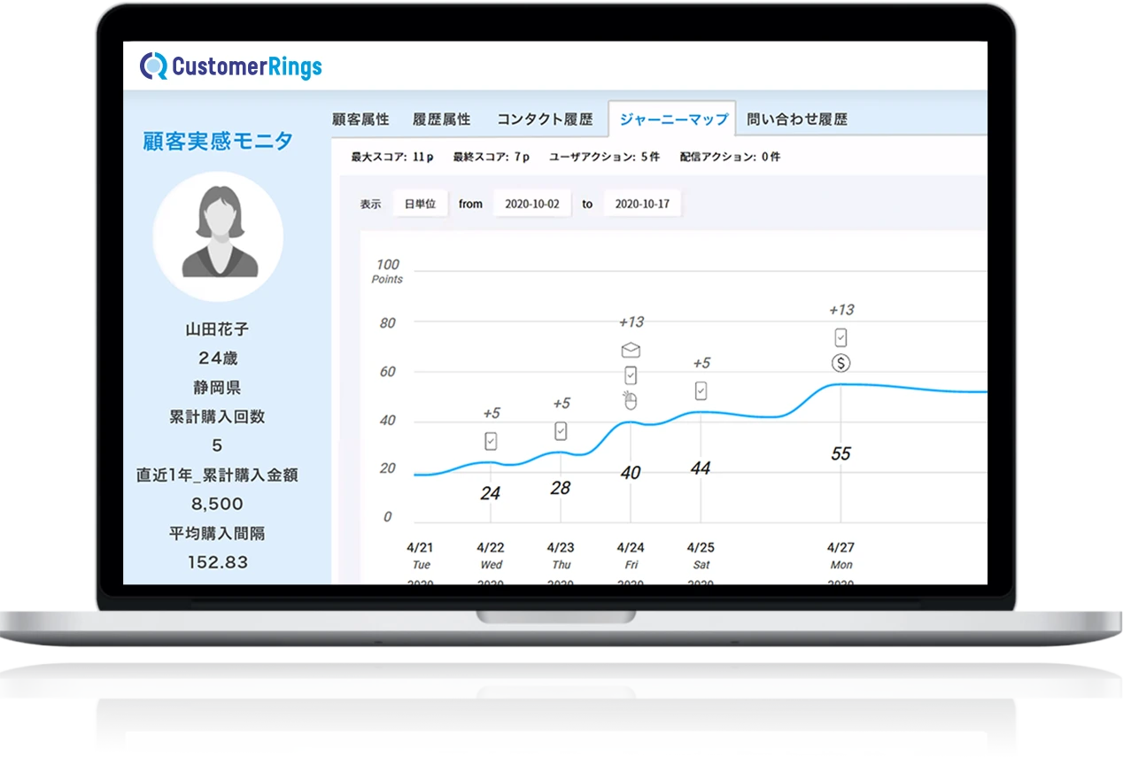This screenshot has width=1123, height=757.
Task: Click the CustomerRings logo
Action: pos(231,66)
